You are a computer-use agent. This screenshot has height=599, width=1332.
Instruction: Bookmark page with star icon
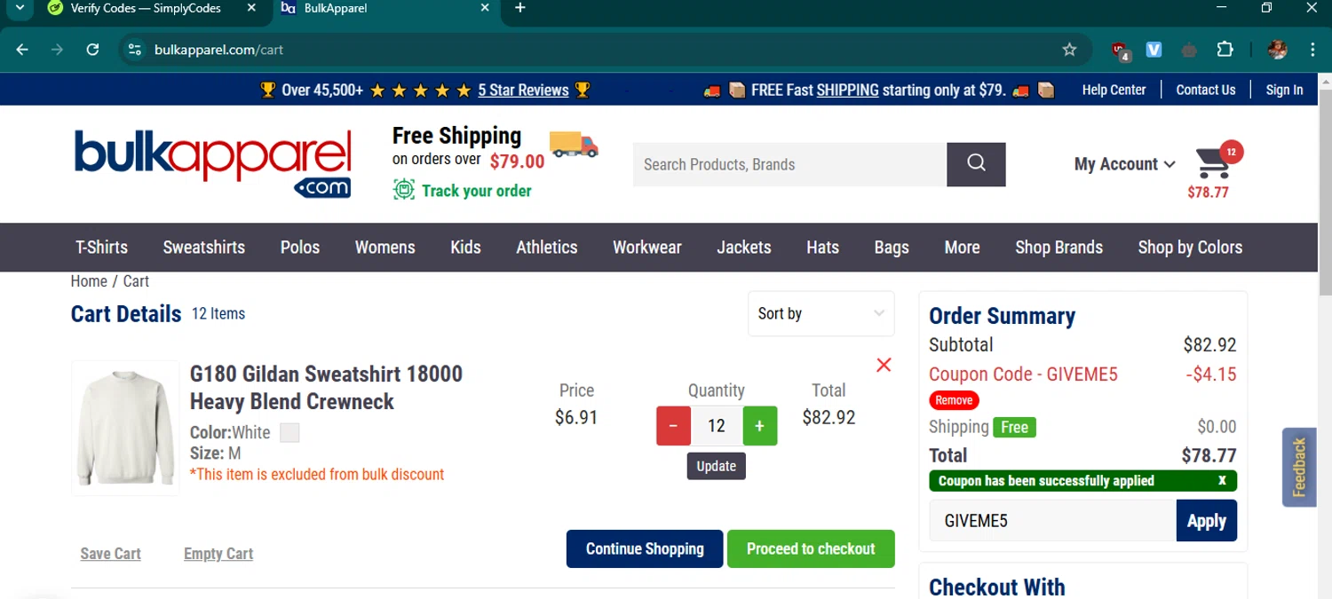pos(1069,50)
